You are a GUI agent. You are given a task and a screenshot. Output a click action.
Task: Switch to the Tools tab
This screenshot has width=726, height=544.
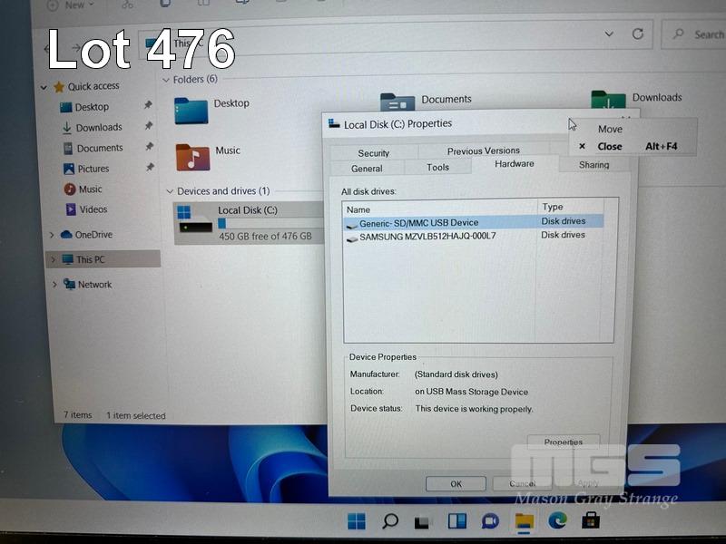[437, 168]
